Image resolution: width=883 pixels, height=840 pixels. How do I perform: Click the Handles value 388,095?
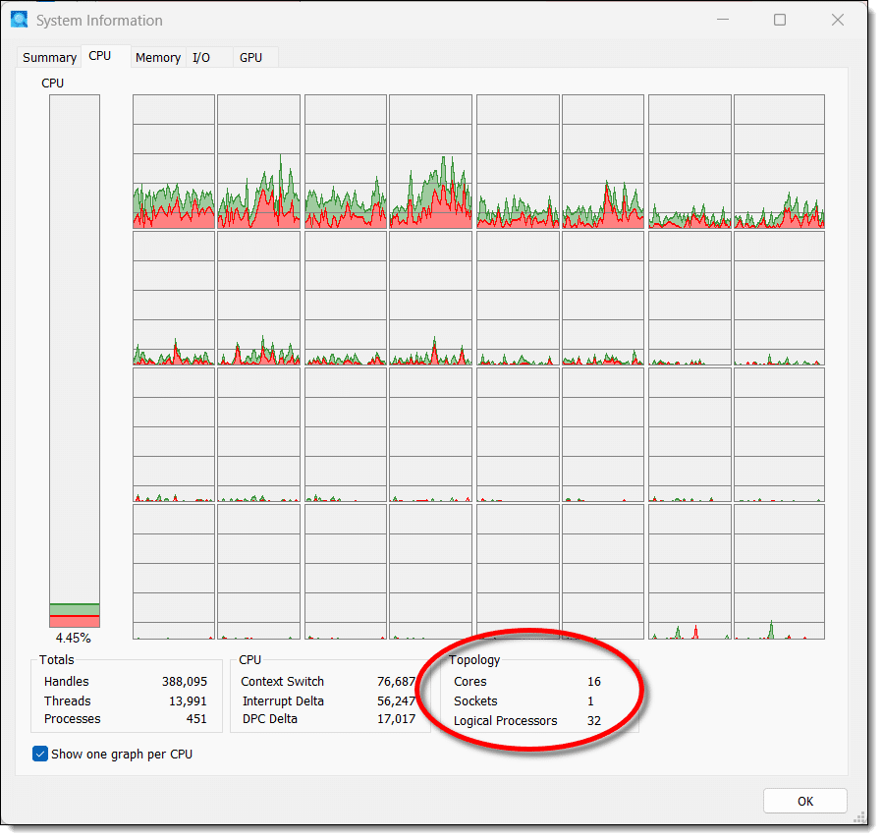click(185, 682)
